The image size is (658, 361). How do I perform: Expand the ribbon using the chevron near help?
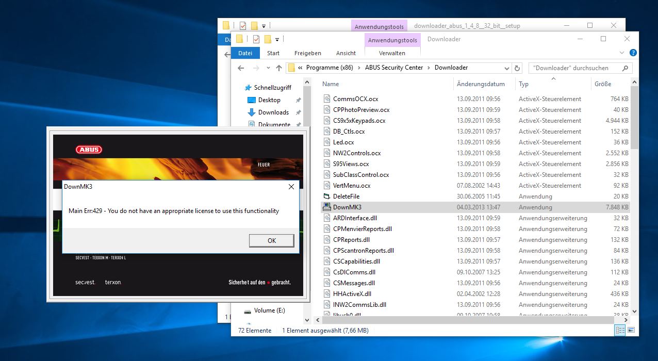click(621, 53)
